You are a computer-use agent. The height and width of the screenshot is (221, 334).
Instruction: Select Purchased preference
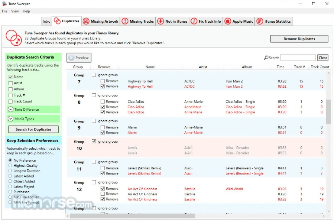10,192
